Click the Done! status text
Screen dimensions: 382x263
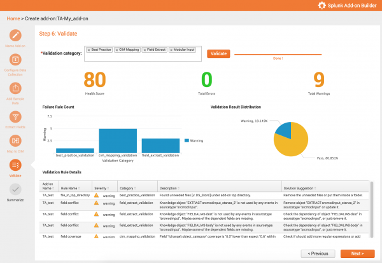pyautogui.click(x=278, y=58)
